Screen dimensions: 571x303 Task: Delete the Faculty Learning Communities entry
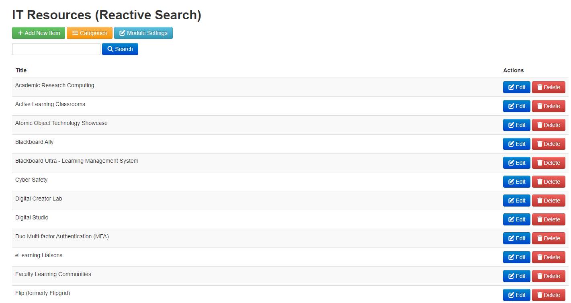(x=548, y=276)
